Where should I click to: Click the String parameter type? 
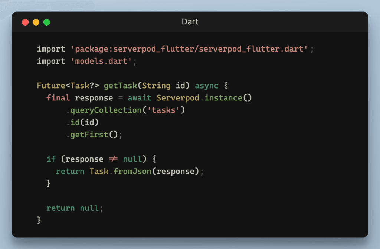point(156,86)
